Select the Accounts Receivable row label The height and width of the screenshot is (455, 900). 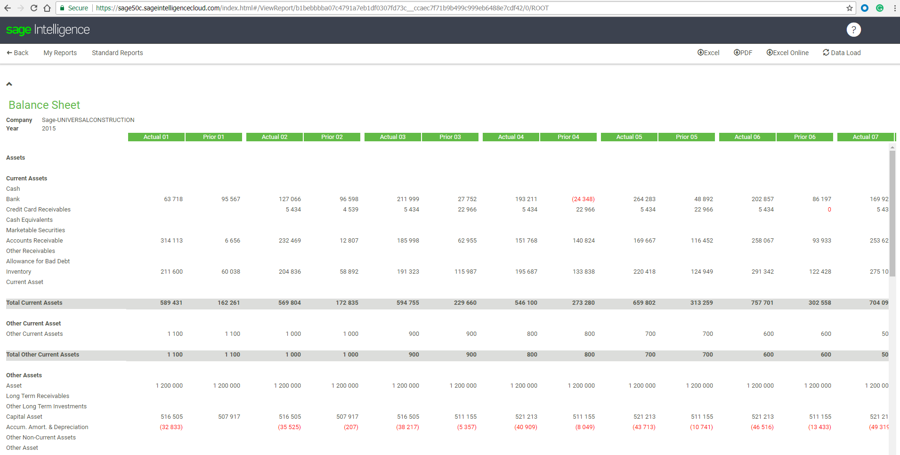(x=34, y=241)
